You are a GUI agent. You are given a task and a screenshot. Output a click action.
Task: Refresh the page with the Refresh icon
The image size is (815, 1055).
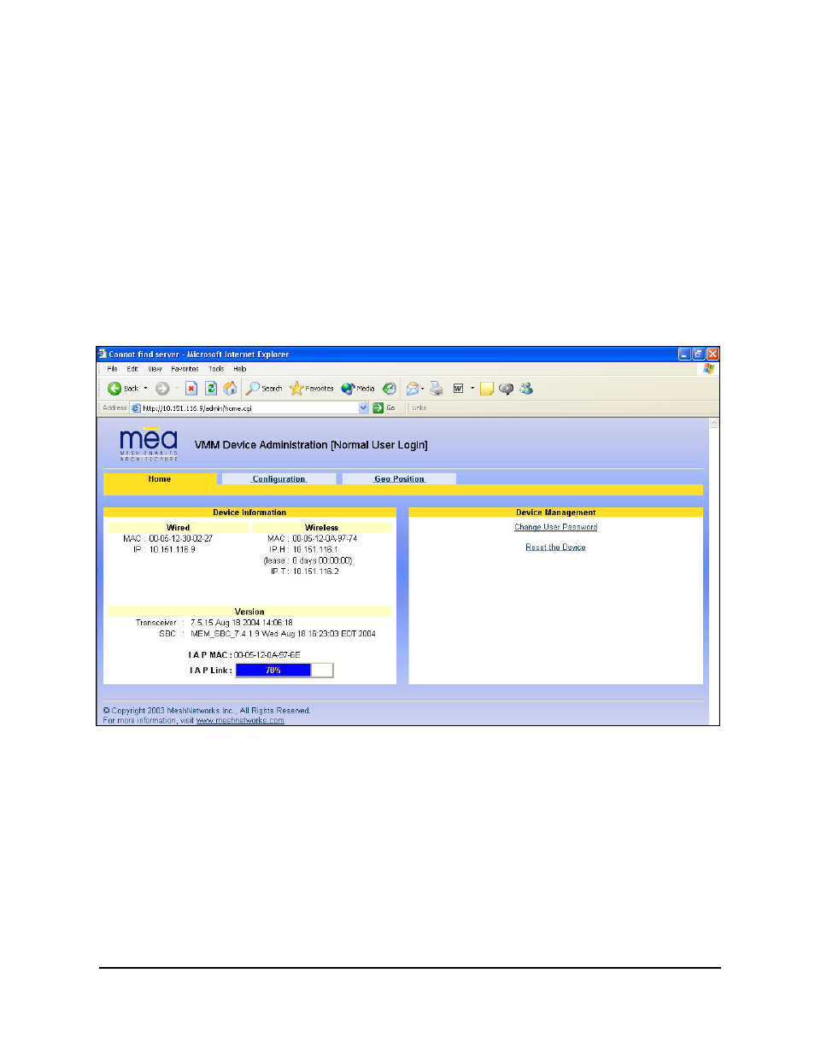coord(211,389)
